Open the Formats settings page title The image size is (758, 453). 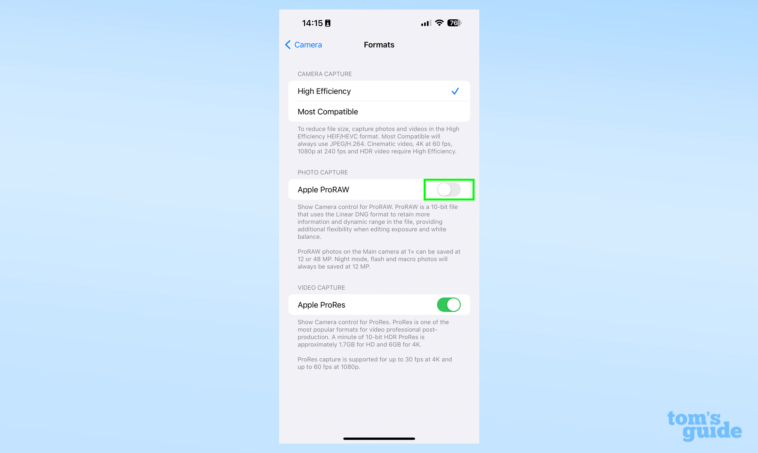[379, 45]
